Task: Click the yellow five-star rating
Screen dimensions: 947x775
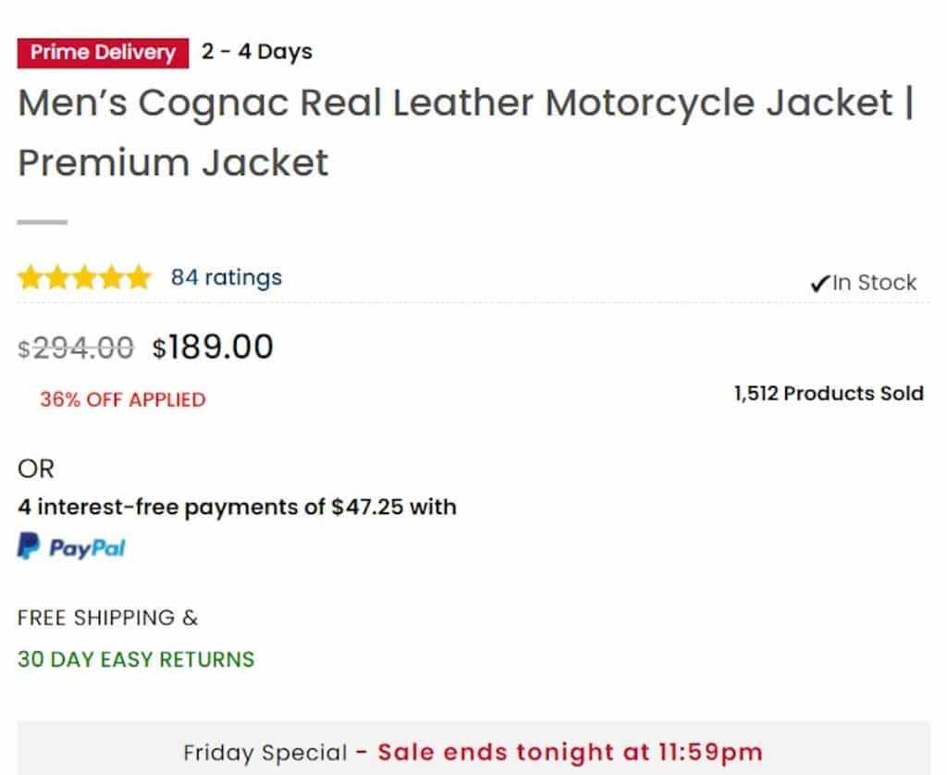Action: pyautogui.click(x=83, y=277)
